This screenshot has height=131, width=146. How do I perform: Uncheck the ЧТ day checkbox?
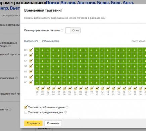[x=31, y=66]
